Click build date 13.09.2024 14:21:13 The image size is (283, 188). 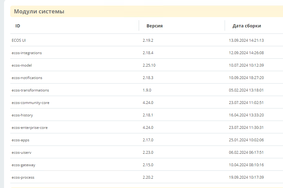[246, 40]
